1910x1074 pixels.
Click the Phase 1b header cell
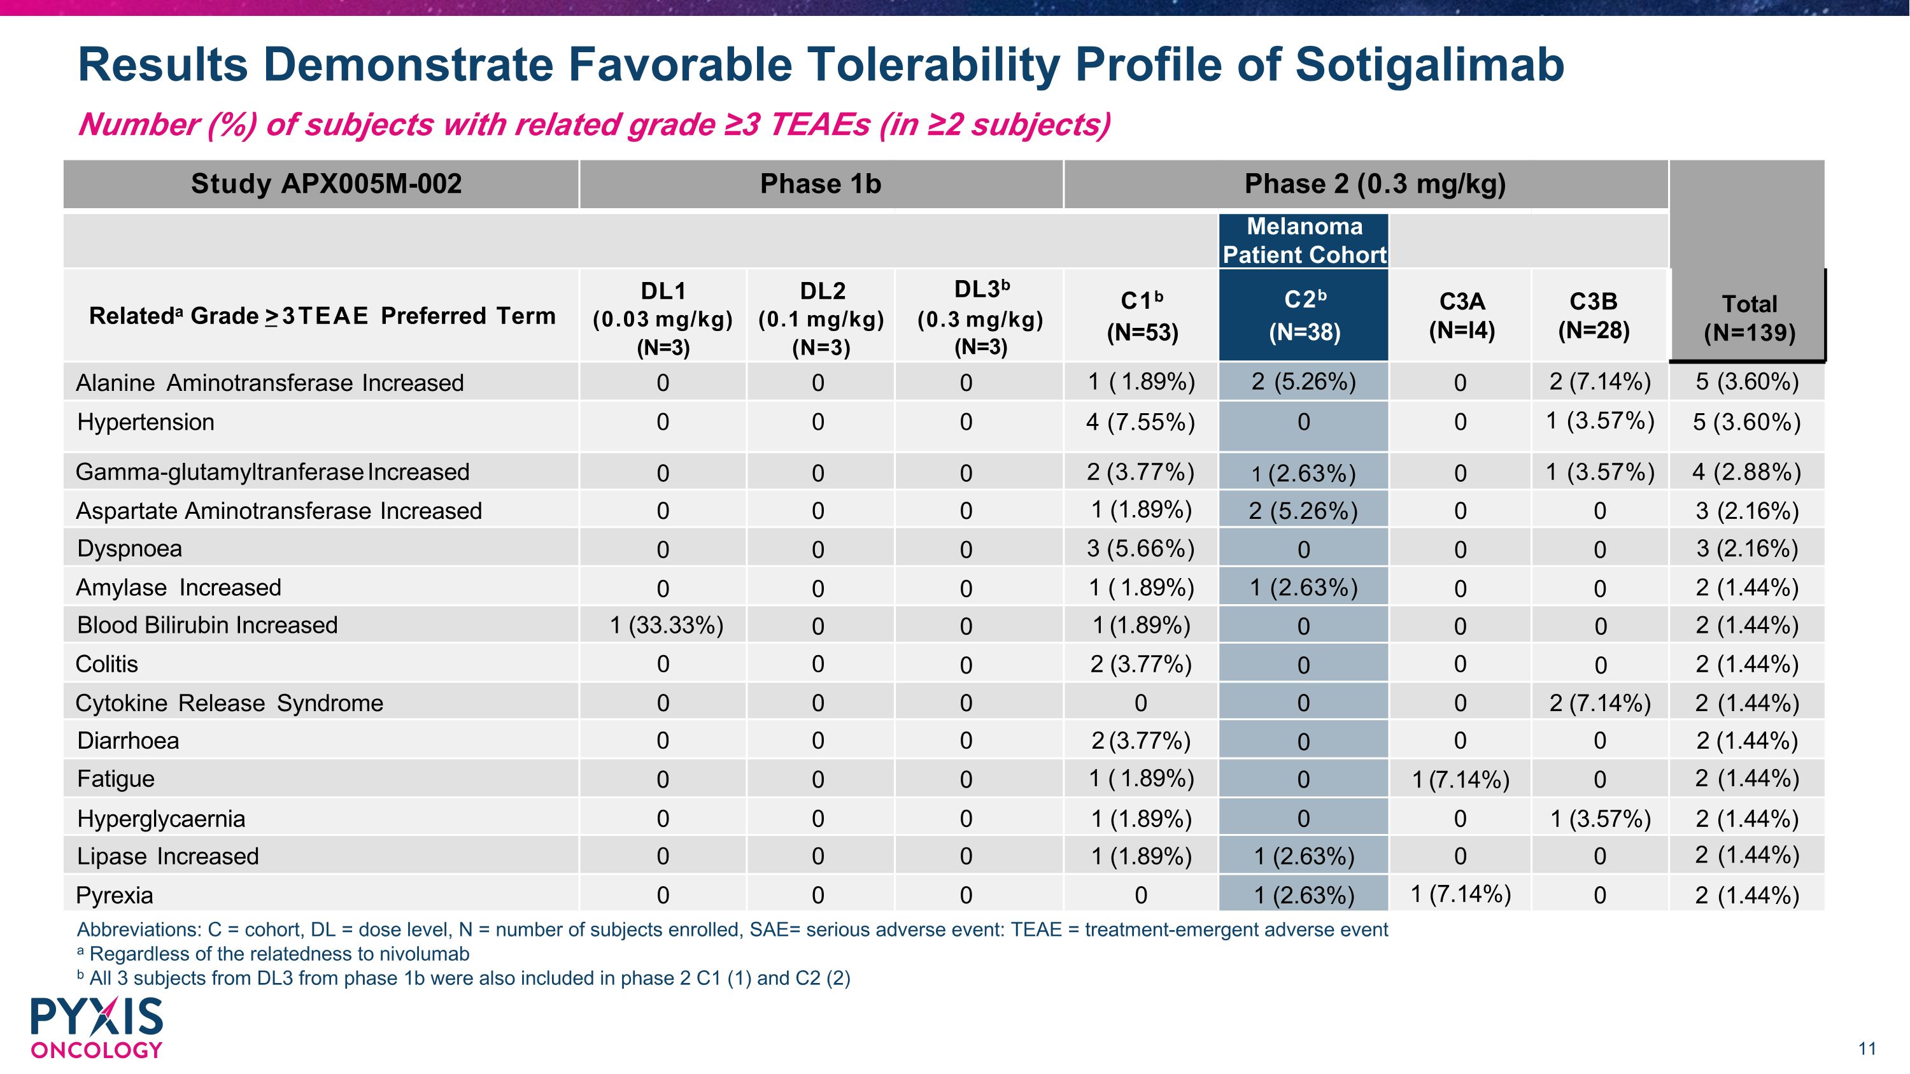(820, 184)
